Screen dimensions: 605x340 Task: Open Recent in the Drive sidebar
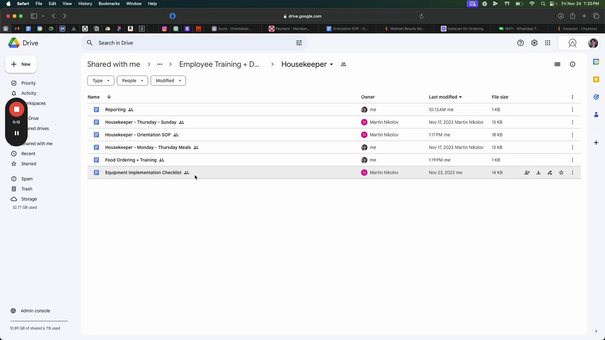[28, 154]
